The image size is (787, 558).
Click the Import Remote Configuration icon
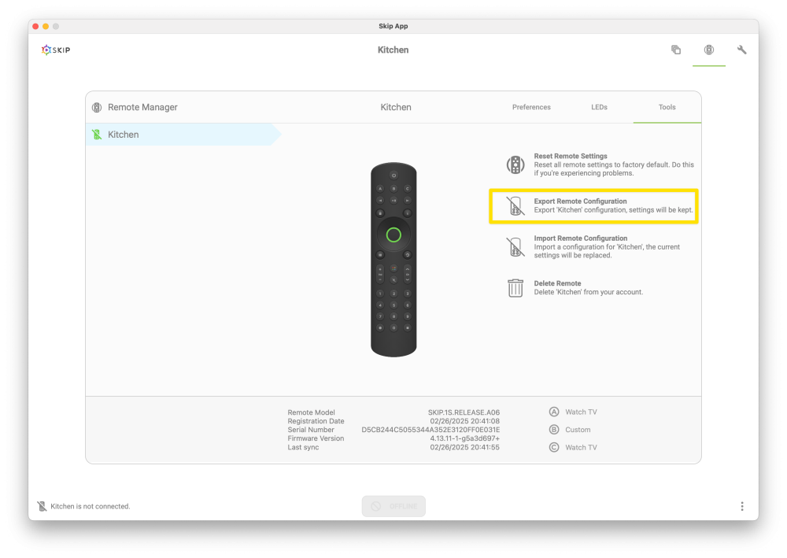(515, 247)
